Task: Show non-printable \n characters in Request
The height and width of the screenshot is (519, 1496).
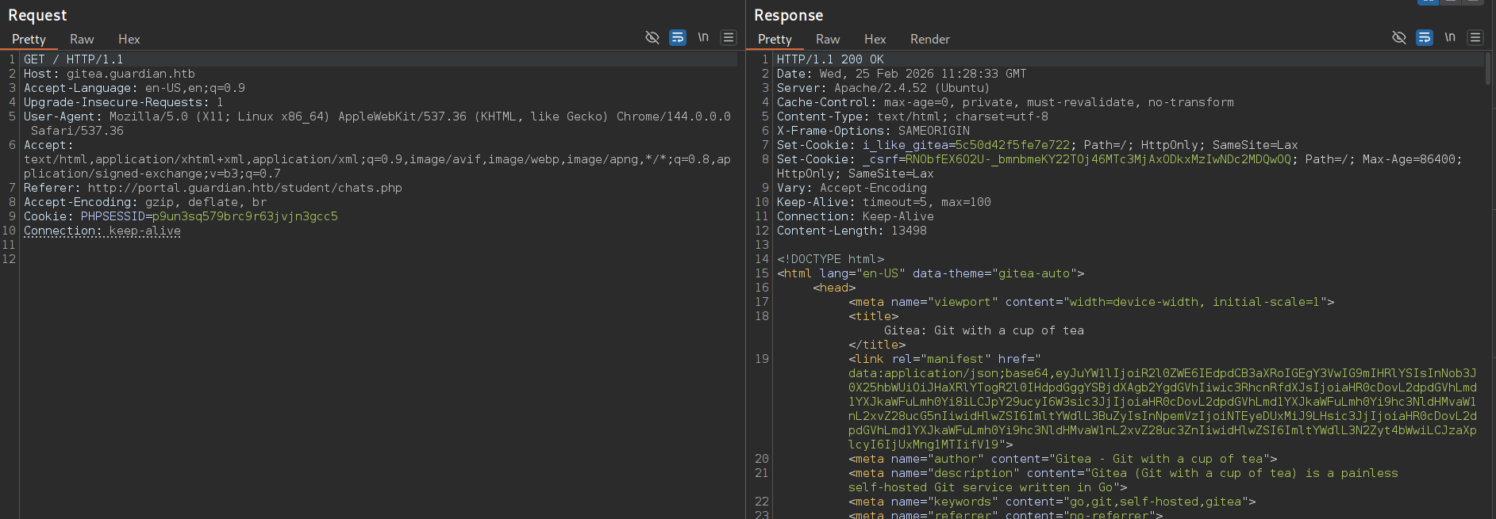Action: (703, 37)
